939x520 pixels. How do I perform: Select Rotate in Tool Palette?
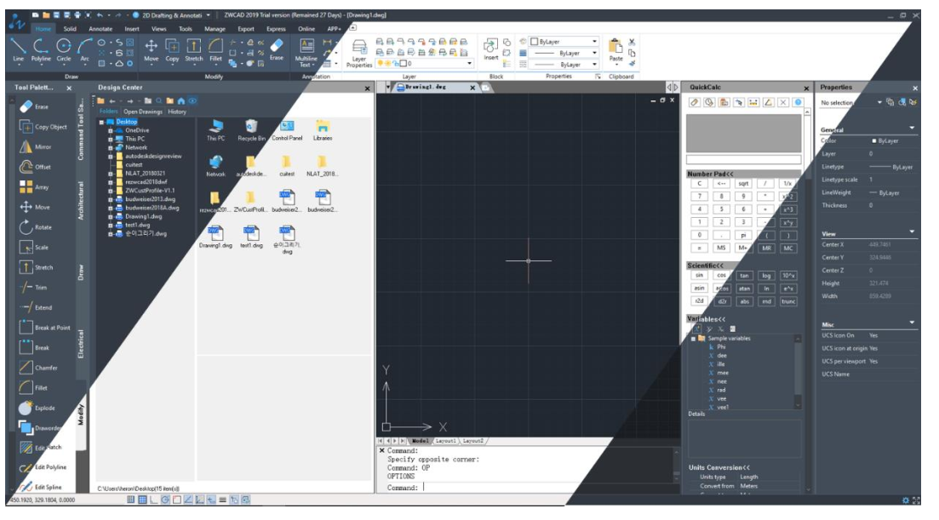(x=36, y=227)
